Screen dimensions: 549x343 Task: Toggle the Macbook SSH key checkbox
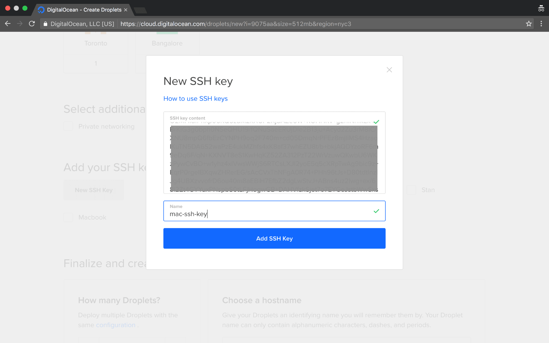pos(68,217)
